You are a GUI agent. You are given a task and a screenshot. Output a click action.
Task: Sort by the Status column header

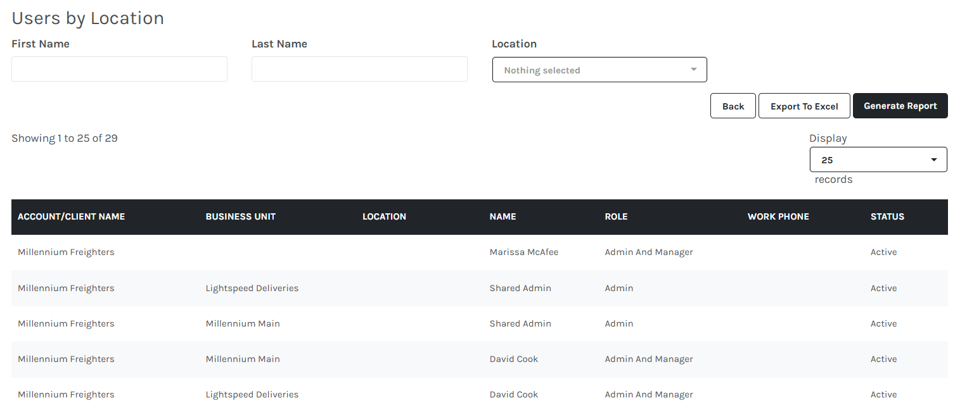pyautogui.click(x=887, y=216)
